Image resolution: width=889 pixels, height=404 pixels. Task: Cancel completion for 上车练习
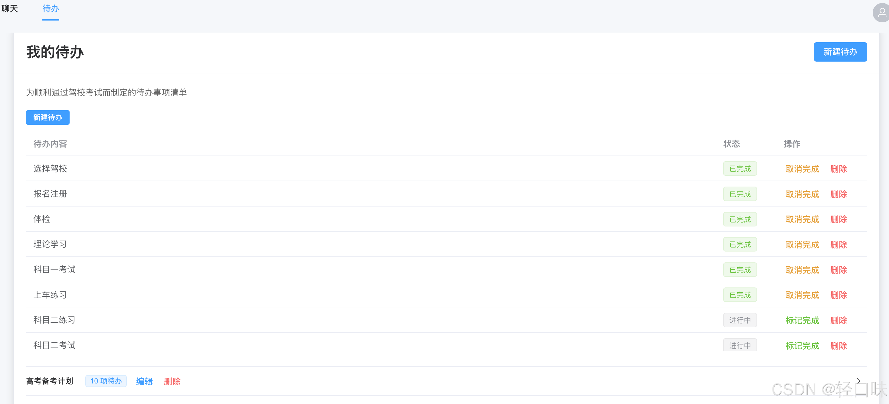(802, 295)
